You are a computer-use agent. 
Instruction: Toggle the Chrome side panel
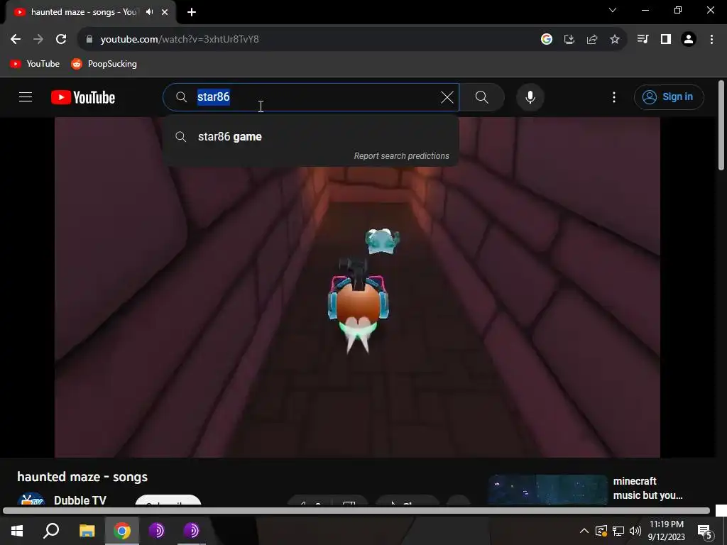point(666,40)
